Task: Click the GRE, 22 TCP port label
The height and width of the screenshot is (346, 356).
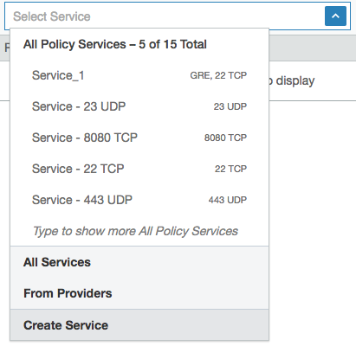Action: (x=218, y=75)
